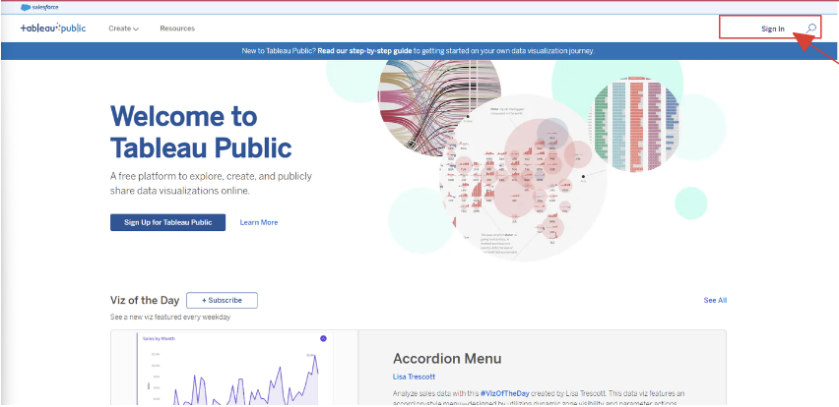Click the 'See a new viz featured every weekday' text
This screenshot has width=839, height=407.
[170, 317]
